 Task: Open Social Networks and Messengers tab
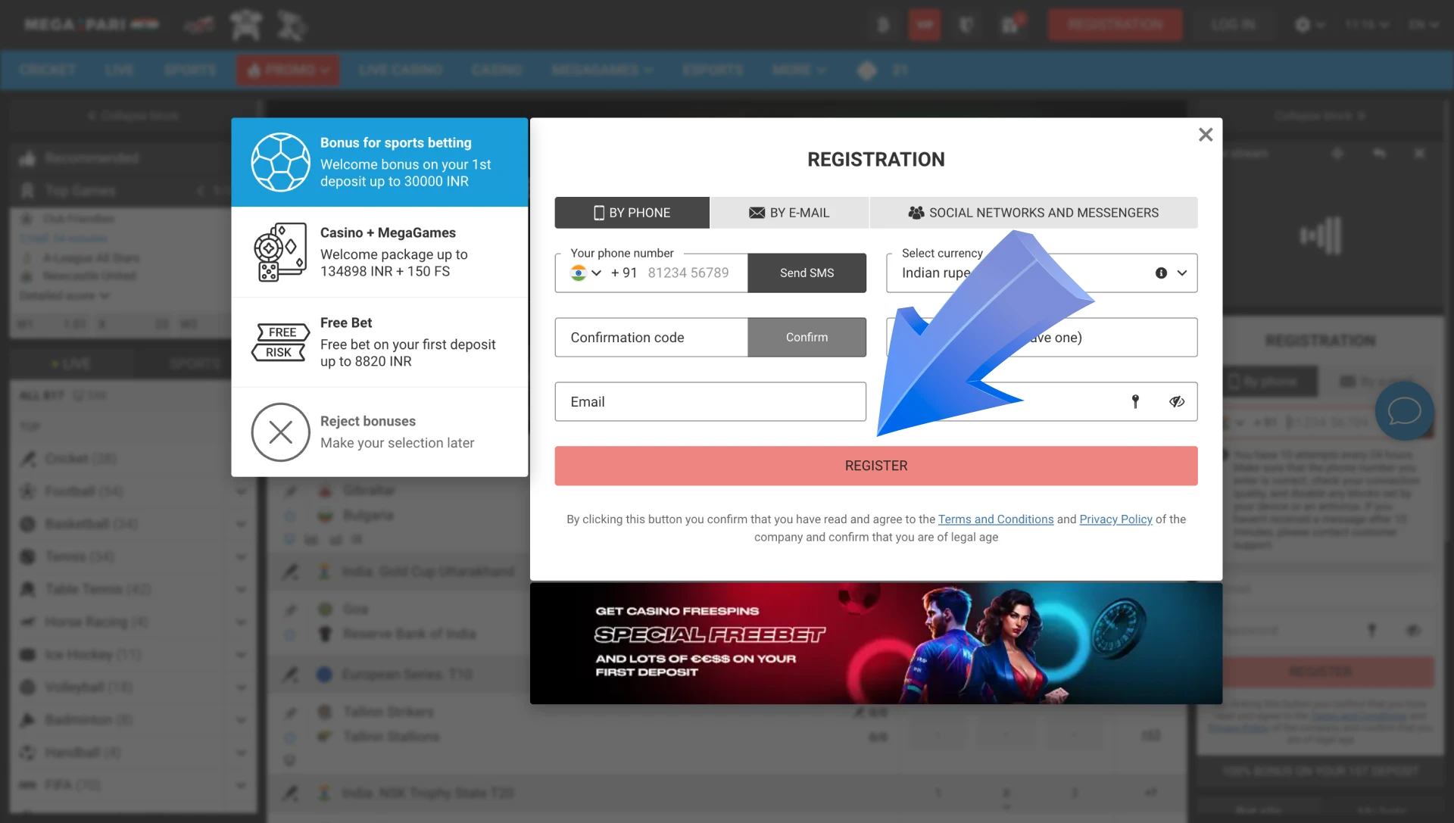tap(1034, 213)
